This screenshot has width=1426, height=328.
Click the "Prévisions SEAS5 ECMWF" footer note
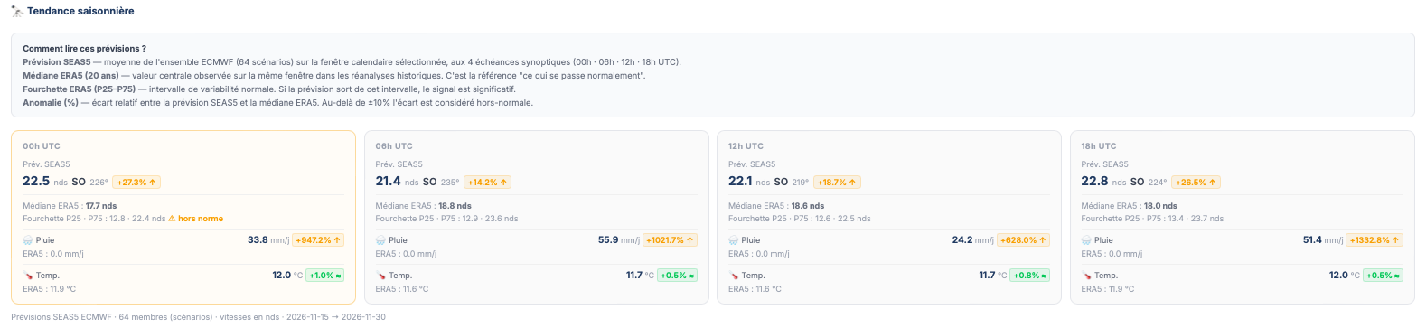[x=198, y=317]
